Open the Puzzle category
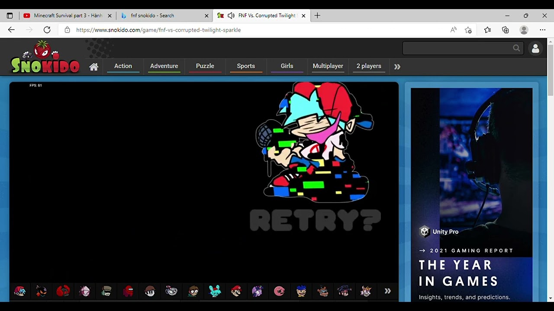Screen dimensions: 554x311 click(x=205, y=66)
